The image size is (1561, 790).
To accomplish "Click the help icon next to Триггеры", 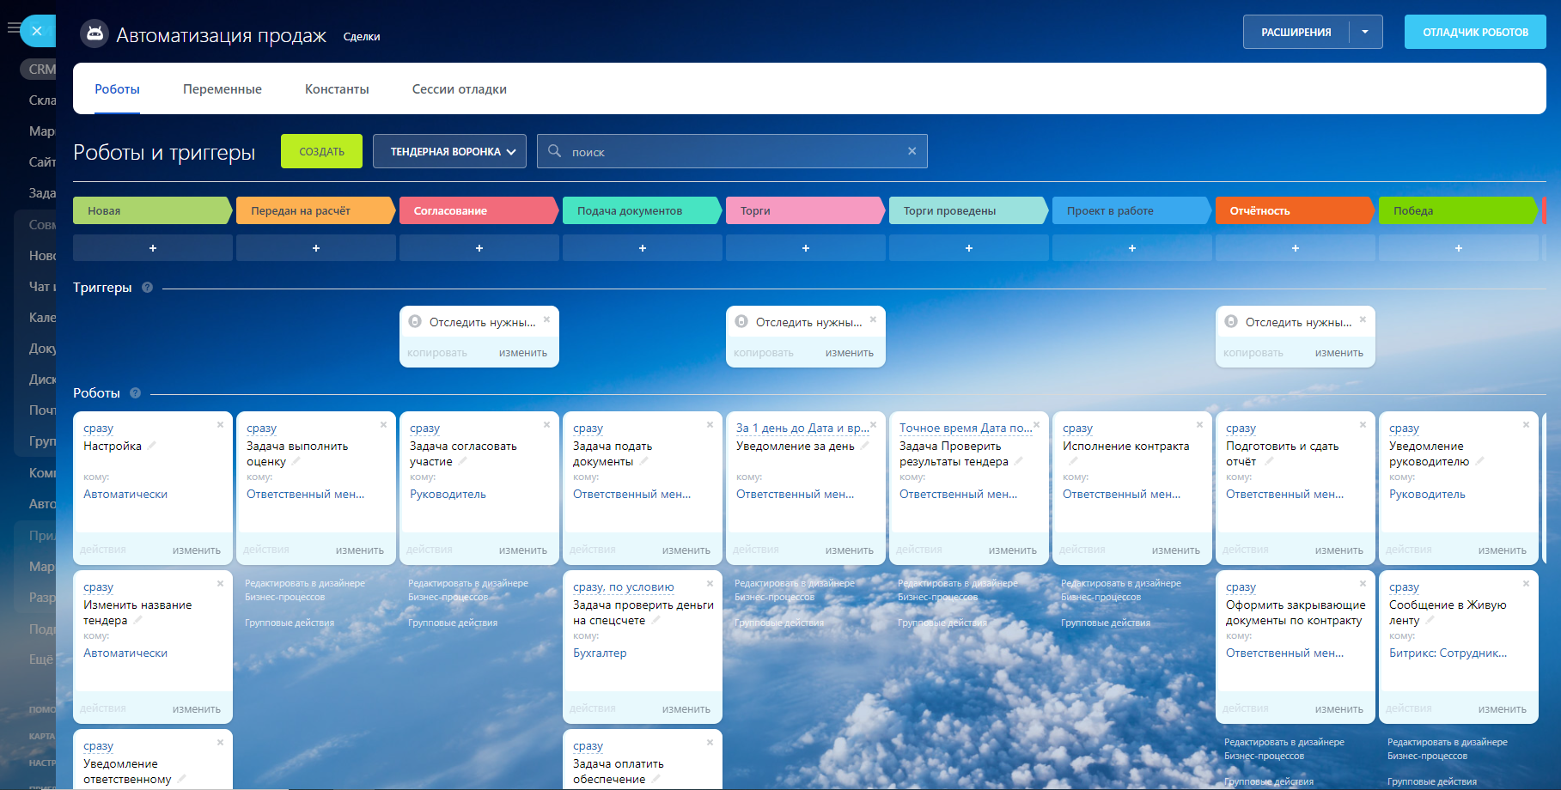I will [x=147, y=288].
